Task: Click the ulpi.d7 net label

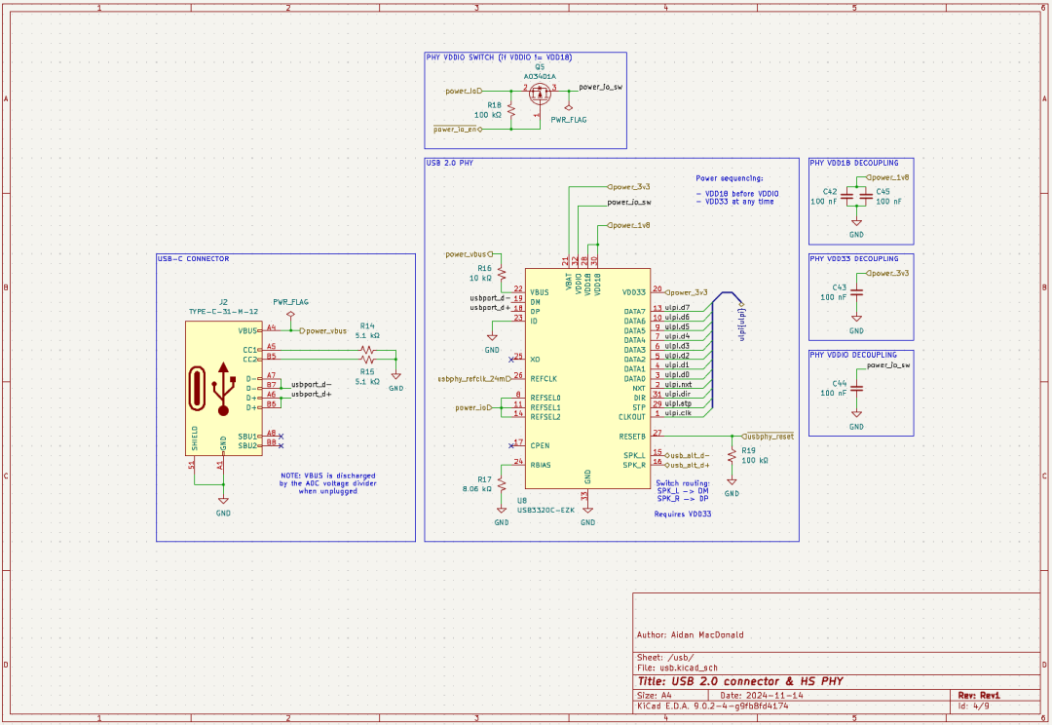Action: [x=677, y=308]
